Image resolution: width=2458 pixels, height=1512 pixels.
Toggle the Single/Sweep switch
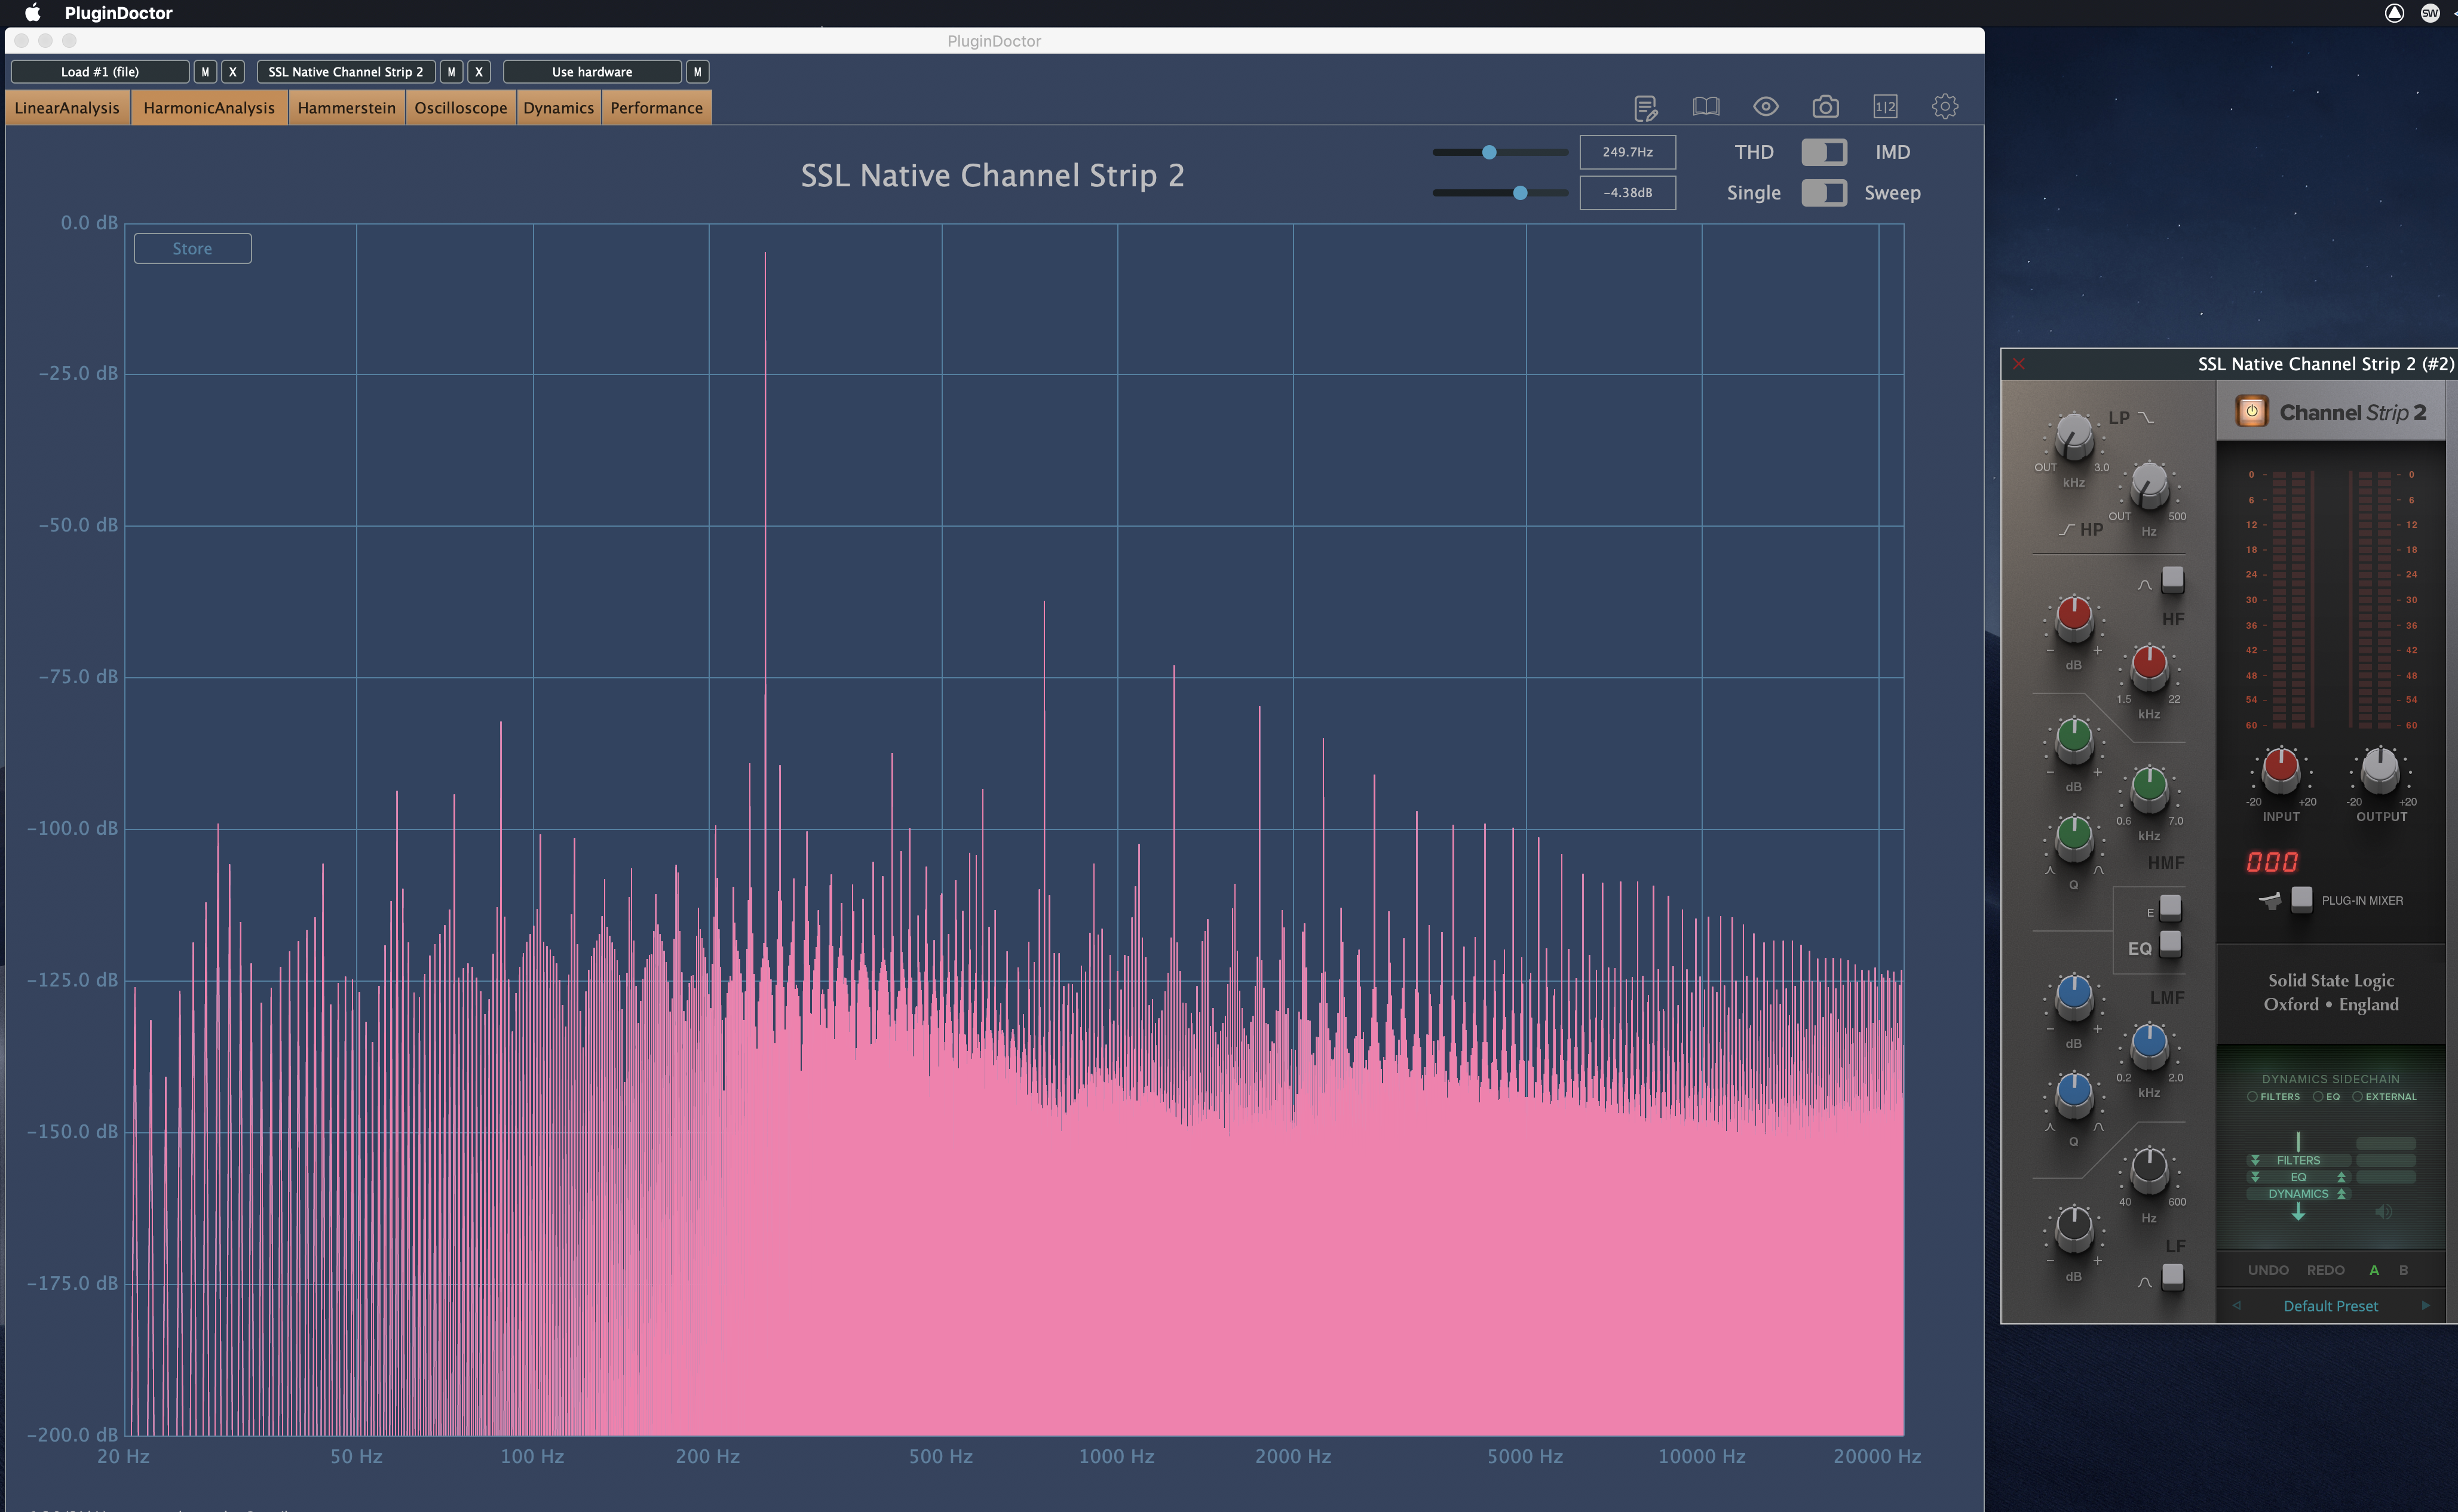pos(1823,193)
